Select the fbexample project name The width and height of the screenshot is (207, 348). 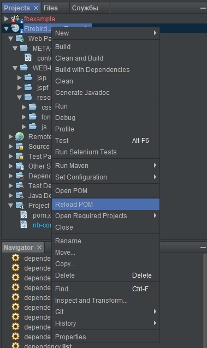pyautogui.click(x=39, y=19)
